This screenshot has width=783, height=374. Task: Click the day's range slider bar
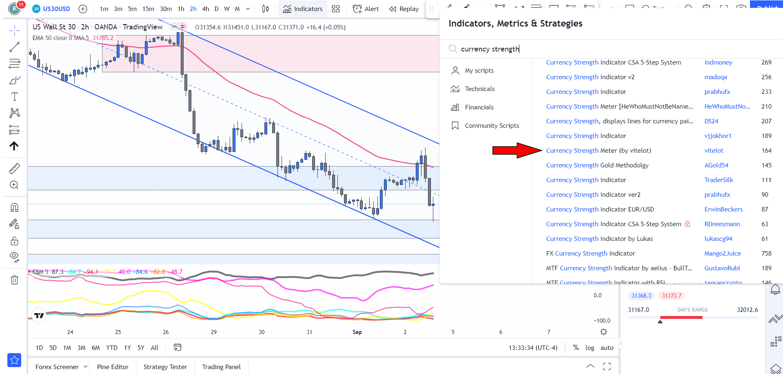tap(693, 317)
